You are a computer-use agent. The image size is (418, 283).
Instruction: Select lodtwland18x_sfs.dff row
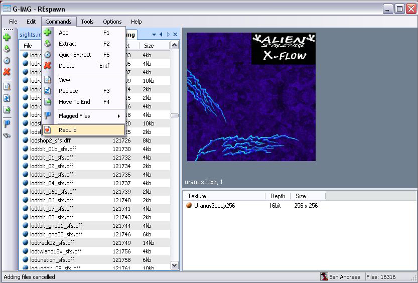pos(95,251)
